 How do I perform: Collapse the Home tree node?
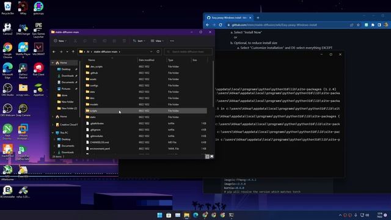53,63
